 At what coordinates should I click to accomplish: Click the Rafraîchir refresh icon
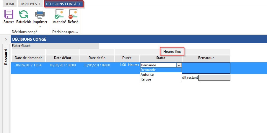[x=24, y=14]
